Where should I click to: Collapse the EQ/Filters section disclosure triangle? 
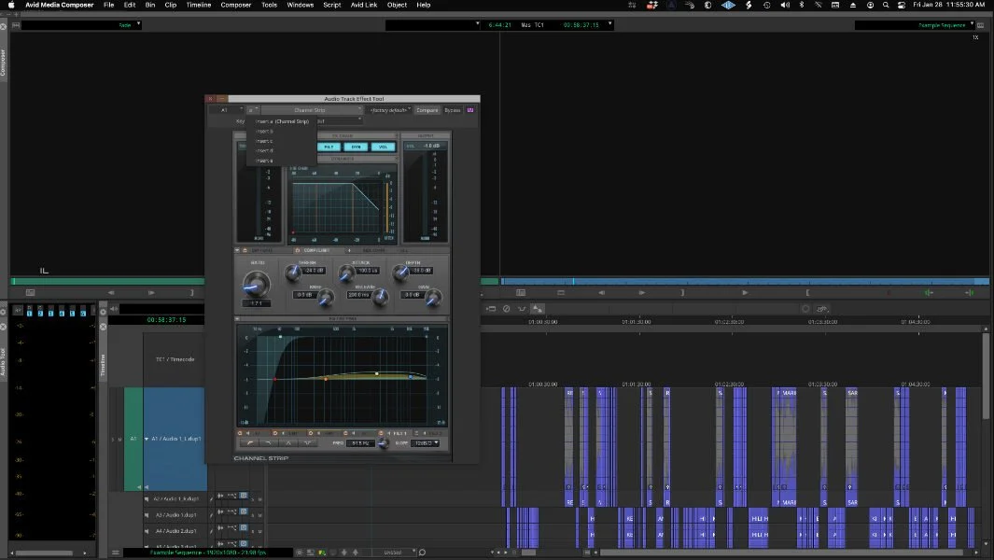click(x=237, y=318)
